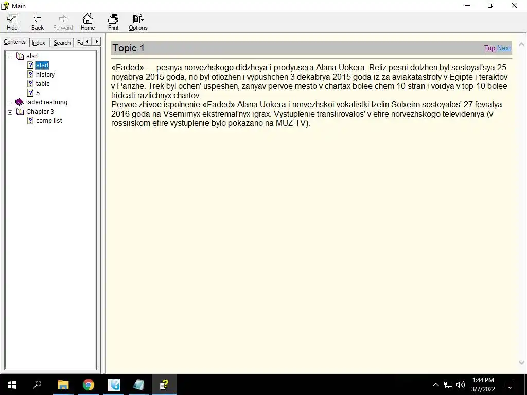
Task: Open the Search tab
Action: pos(62,43)
